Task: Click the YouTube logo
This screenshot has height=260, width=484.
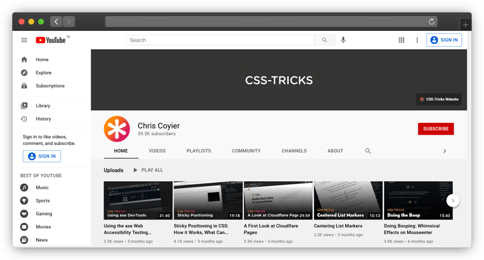Action: click(51, 40)
